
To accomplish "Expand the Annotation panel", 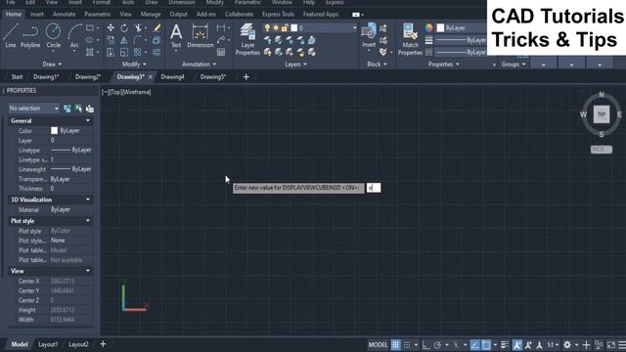I will coord(199,65).
